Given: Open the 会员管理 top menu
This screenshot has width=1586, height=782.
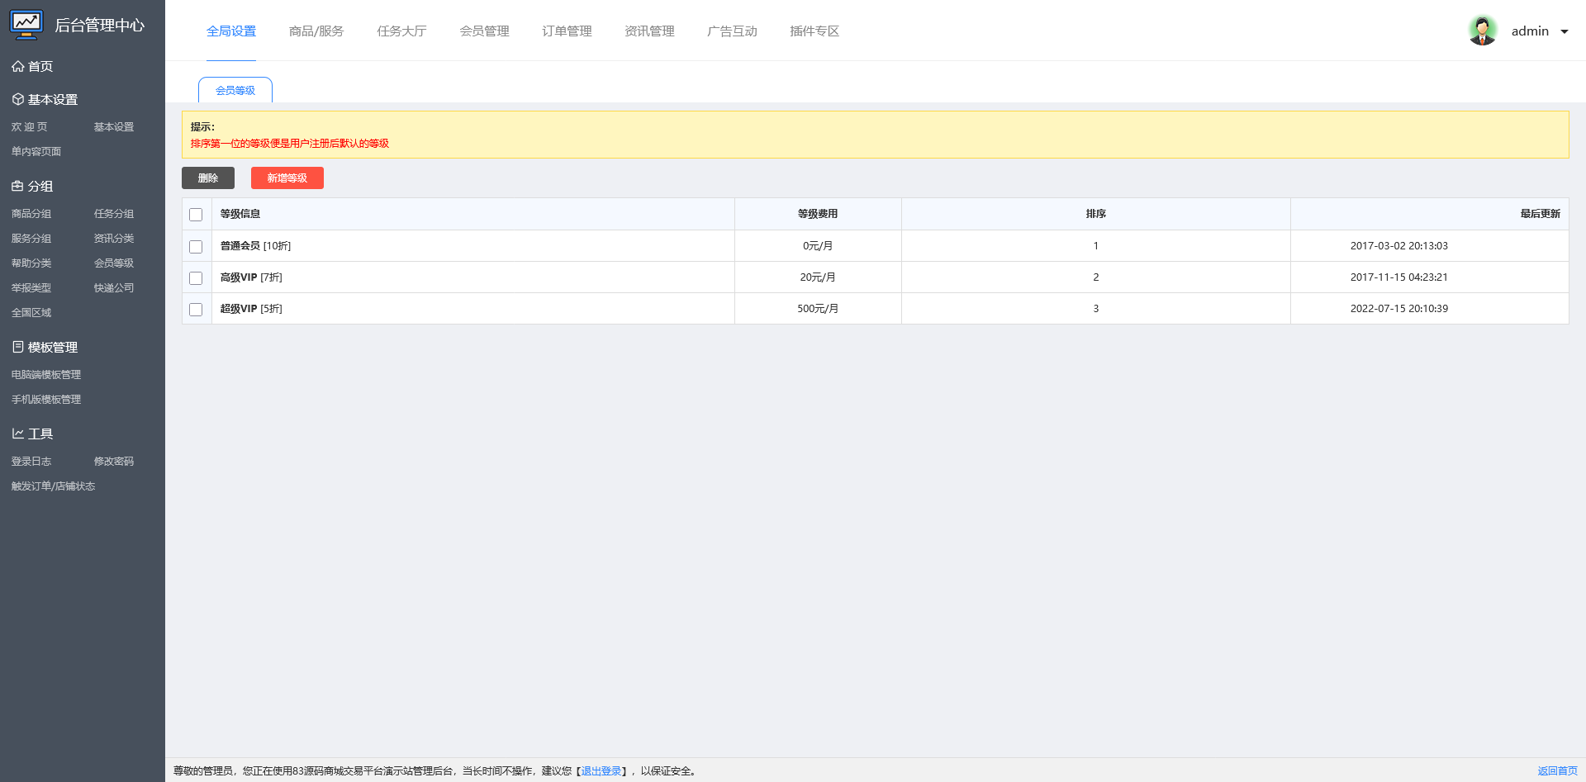Looking at the screenshot, I should tap(484, 31).
